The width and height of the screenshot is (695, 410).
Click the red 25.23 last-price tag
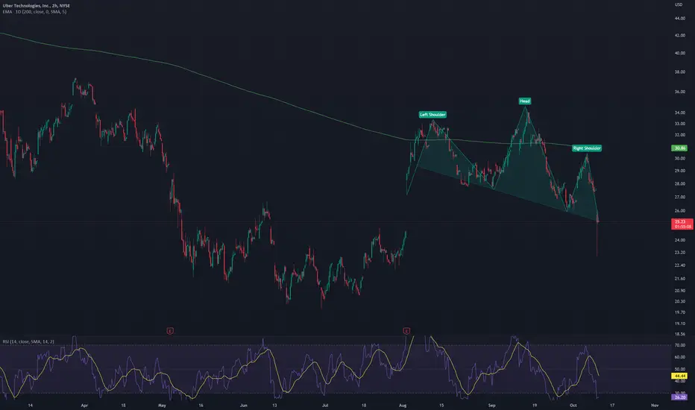682,224
